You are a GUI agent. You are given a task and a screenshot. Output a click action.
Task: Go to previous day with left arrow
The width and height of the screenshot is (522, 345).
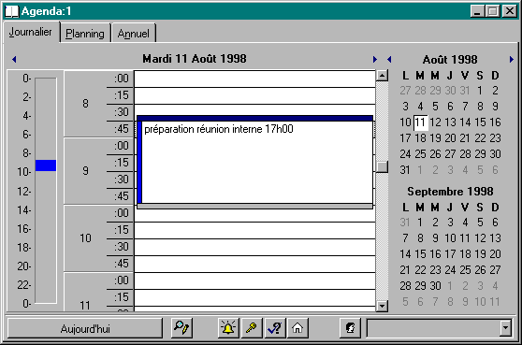[x=14, y=59]
